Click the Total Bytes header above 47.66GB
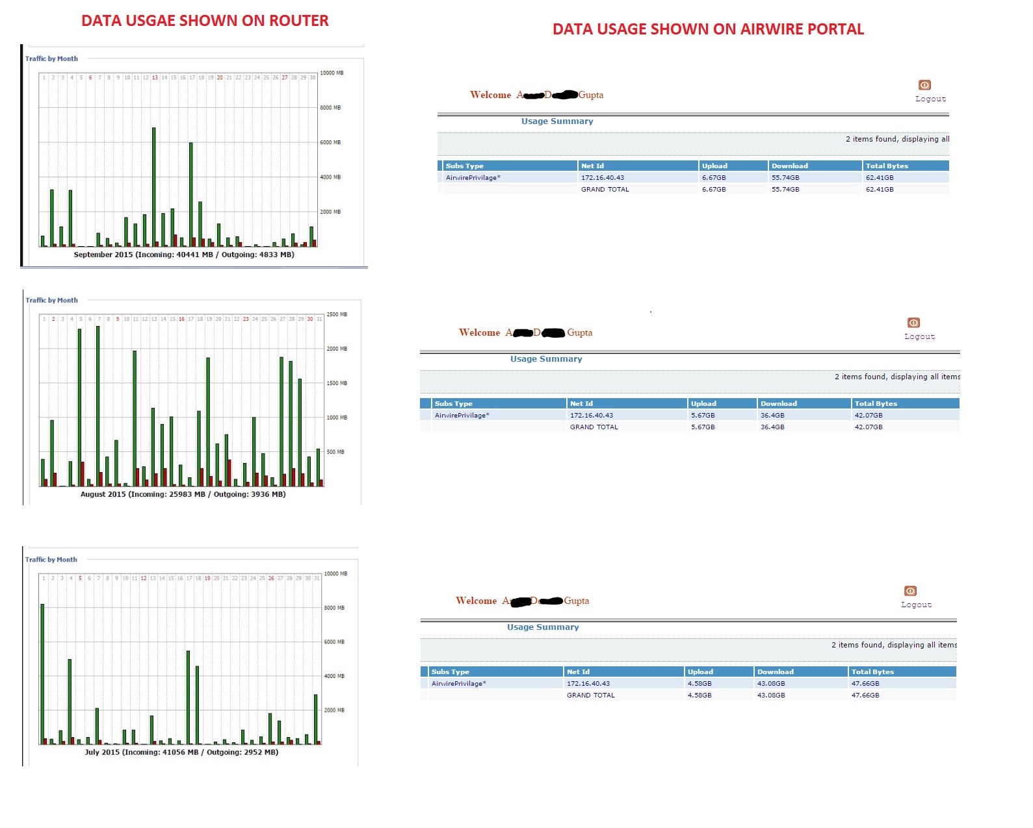1033x828 pixels. 902,671
